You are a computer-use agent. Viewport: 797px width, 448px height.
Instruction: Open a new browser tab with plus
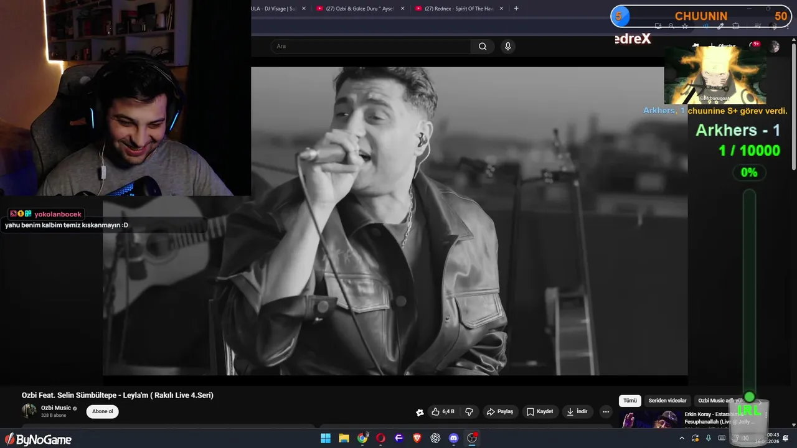[516, 9]
